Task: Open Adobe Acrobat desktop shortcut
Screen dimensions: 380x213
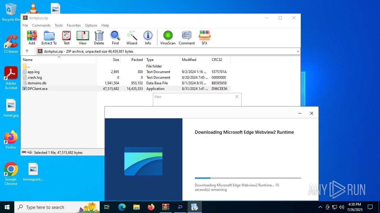Action: 11,78
